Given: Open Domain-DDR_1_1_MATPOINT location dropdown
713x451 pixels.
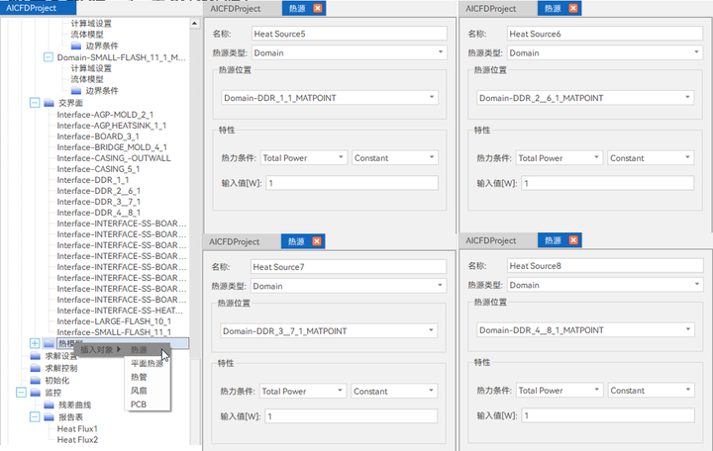Looking at the screenshot, I should pyautogui.click(x=330, y=98).
